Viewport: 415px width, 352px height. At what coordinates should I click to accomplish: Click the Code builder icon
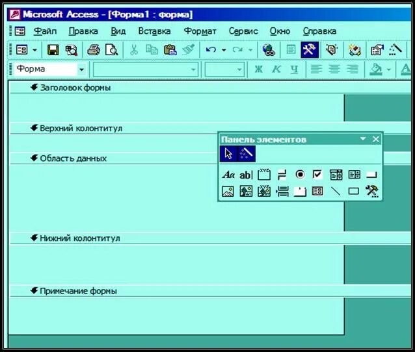[355, 49]
